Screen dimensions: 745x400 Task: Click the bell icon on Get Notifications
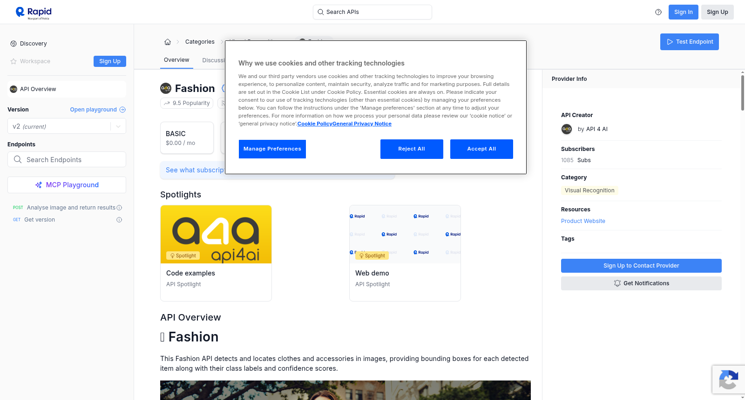coord(617,283)
